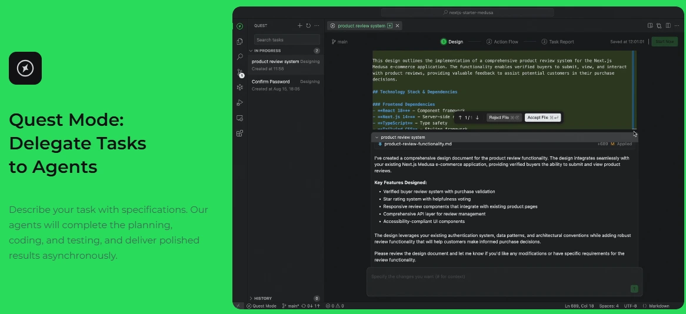Add a new quest with plus icon
Image resolution: width=686 pixels, height=314 pixels.
pyautogui.click(x=299, y=26)
